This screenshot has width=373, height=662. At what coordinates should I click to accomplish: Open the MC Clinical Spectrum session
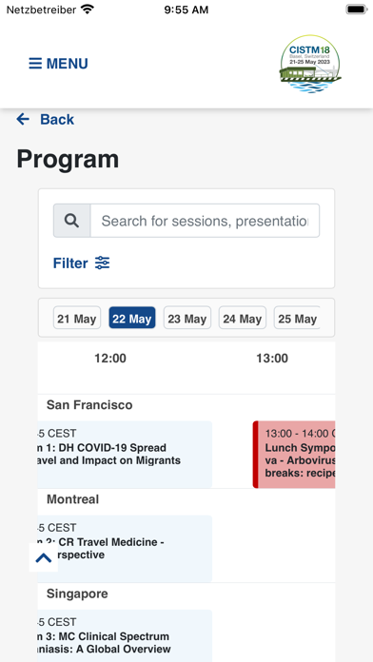(125, 635)
